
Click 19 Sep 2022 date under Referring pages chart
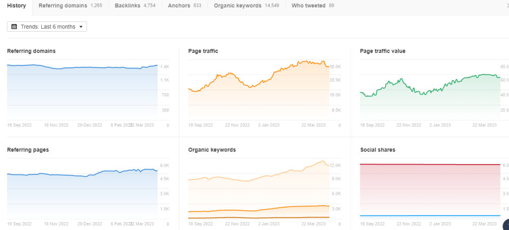(19, 224)
